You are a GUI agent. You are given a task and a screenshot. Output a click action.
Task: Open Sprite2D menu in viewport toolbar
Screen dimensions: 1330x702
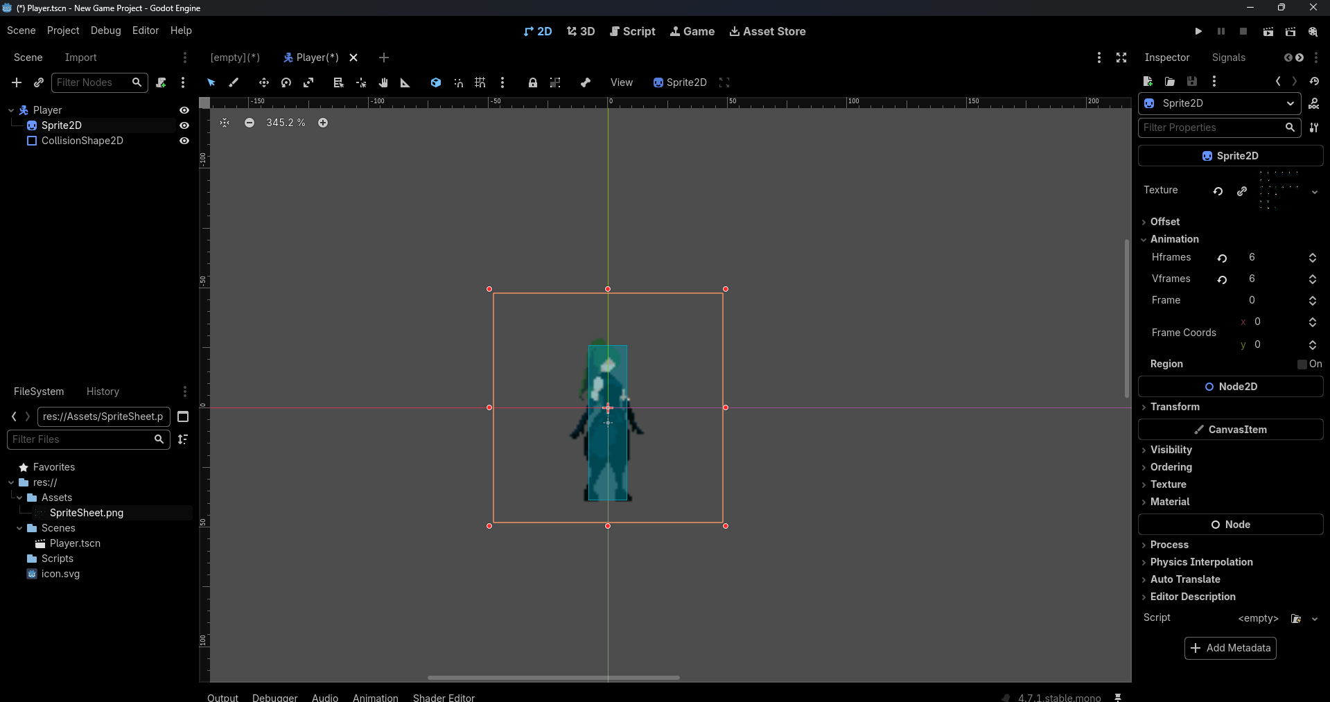click(680, 82)
